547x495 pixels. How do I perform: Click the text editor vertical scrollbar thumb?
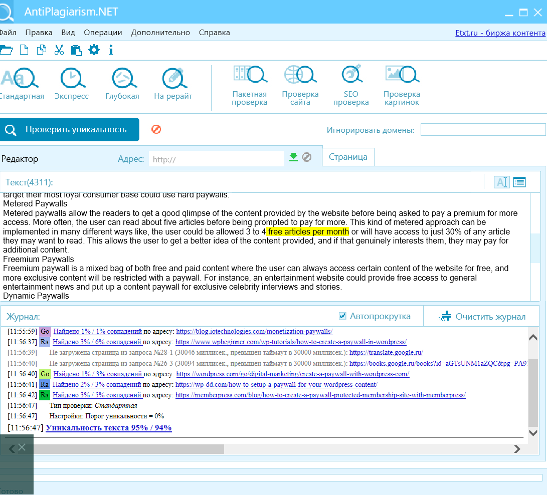pos(535,248)
